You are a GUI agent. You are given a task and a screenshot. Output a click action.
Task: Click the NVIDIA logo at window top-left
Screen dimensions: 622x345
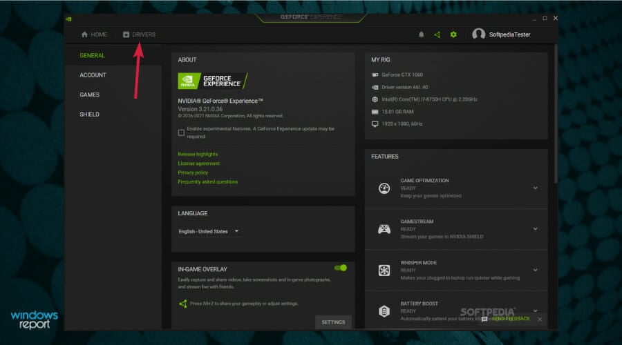[68, 19]
